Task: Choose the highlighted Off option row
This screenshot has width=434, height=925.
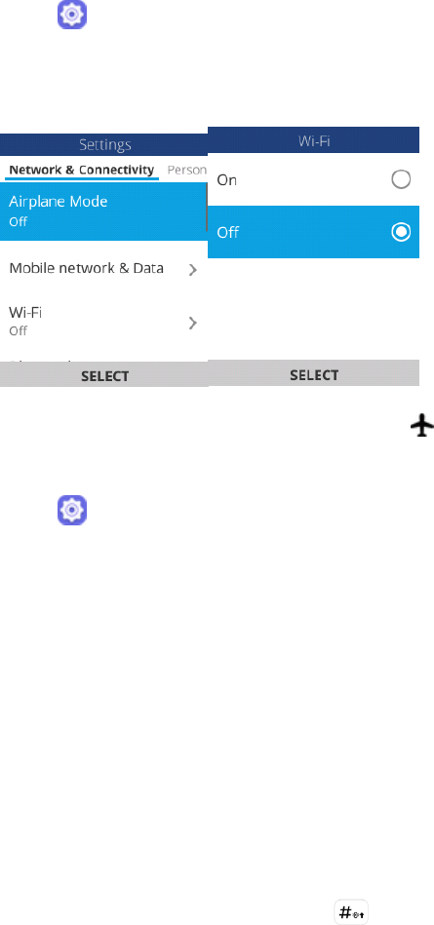Action: coord(313,232)
